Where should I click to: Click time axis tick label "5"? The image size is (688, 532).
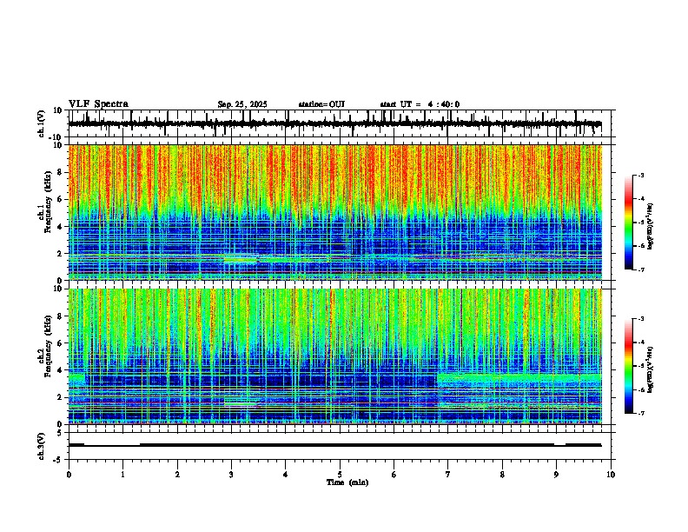(x=340, y=475)
